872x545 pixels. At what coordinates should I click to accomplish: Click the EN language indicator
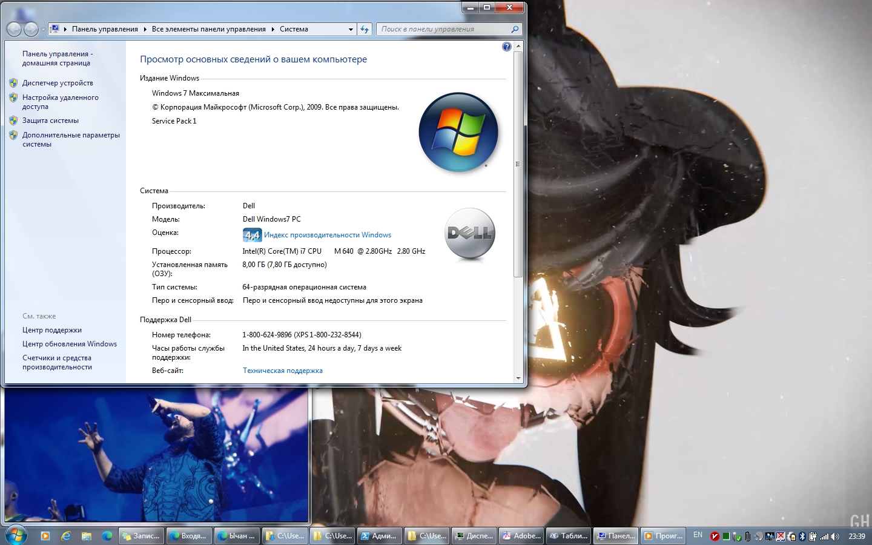click(x=698, y=535)
